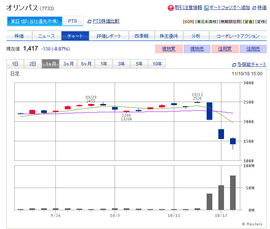This screenshot has width=270, height=229.
Task: Switch to 評価レポート tab
Action: (x=109, y=36)
